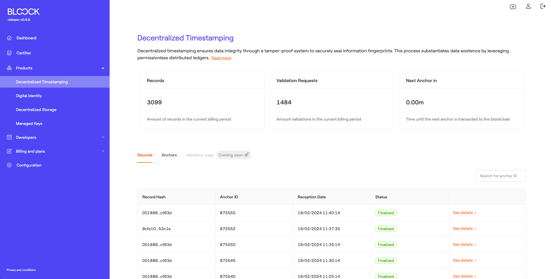The height and width of the screenshot is (279, 551).
Task: Click the Coming soon badge
Action: (x=234, y=155)
